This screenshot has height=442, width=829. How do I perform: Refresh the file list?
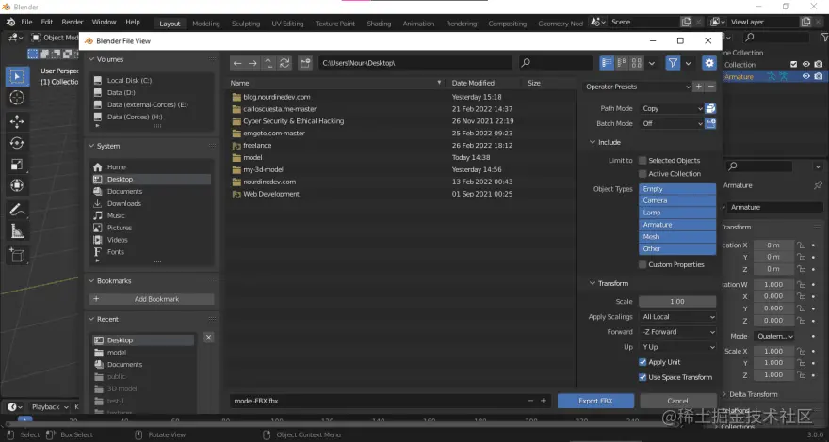284,63
